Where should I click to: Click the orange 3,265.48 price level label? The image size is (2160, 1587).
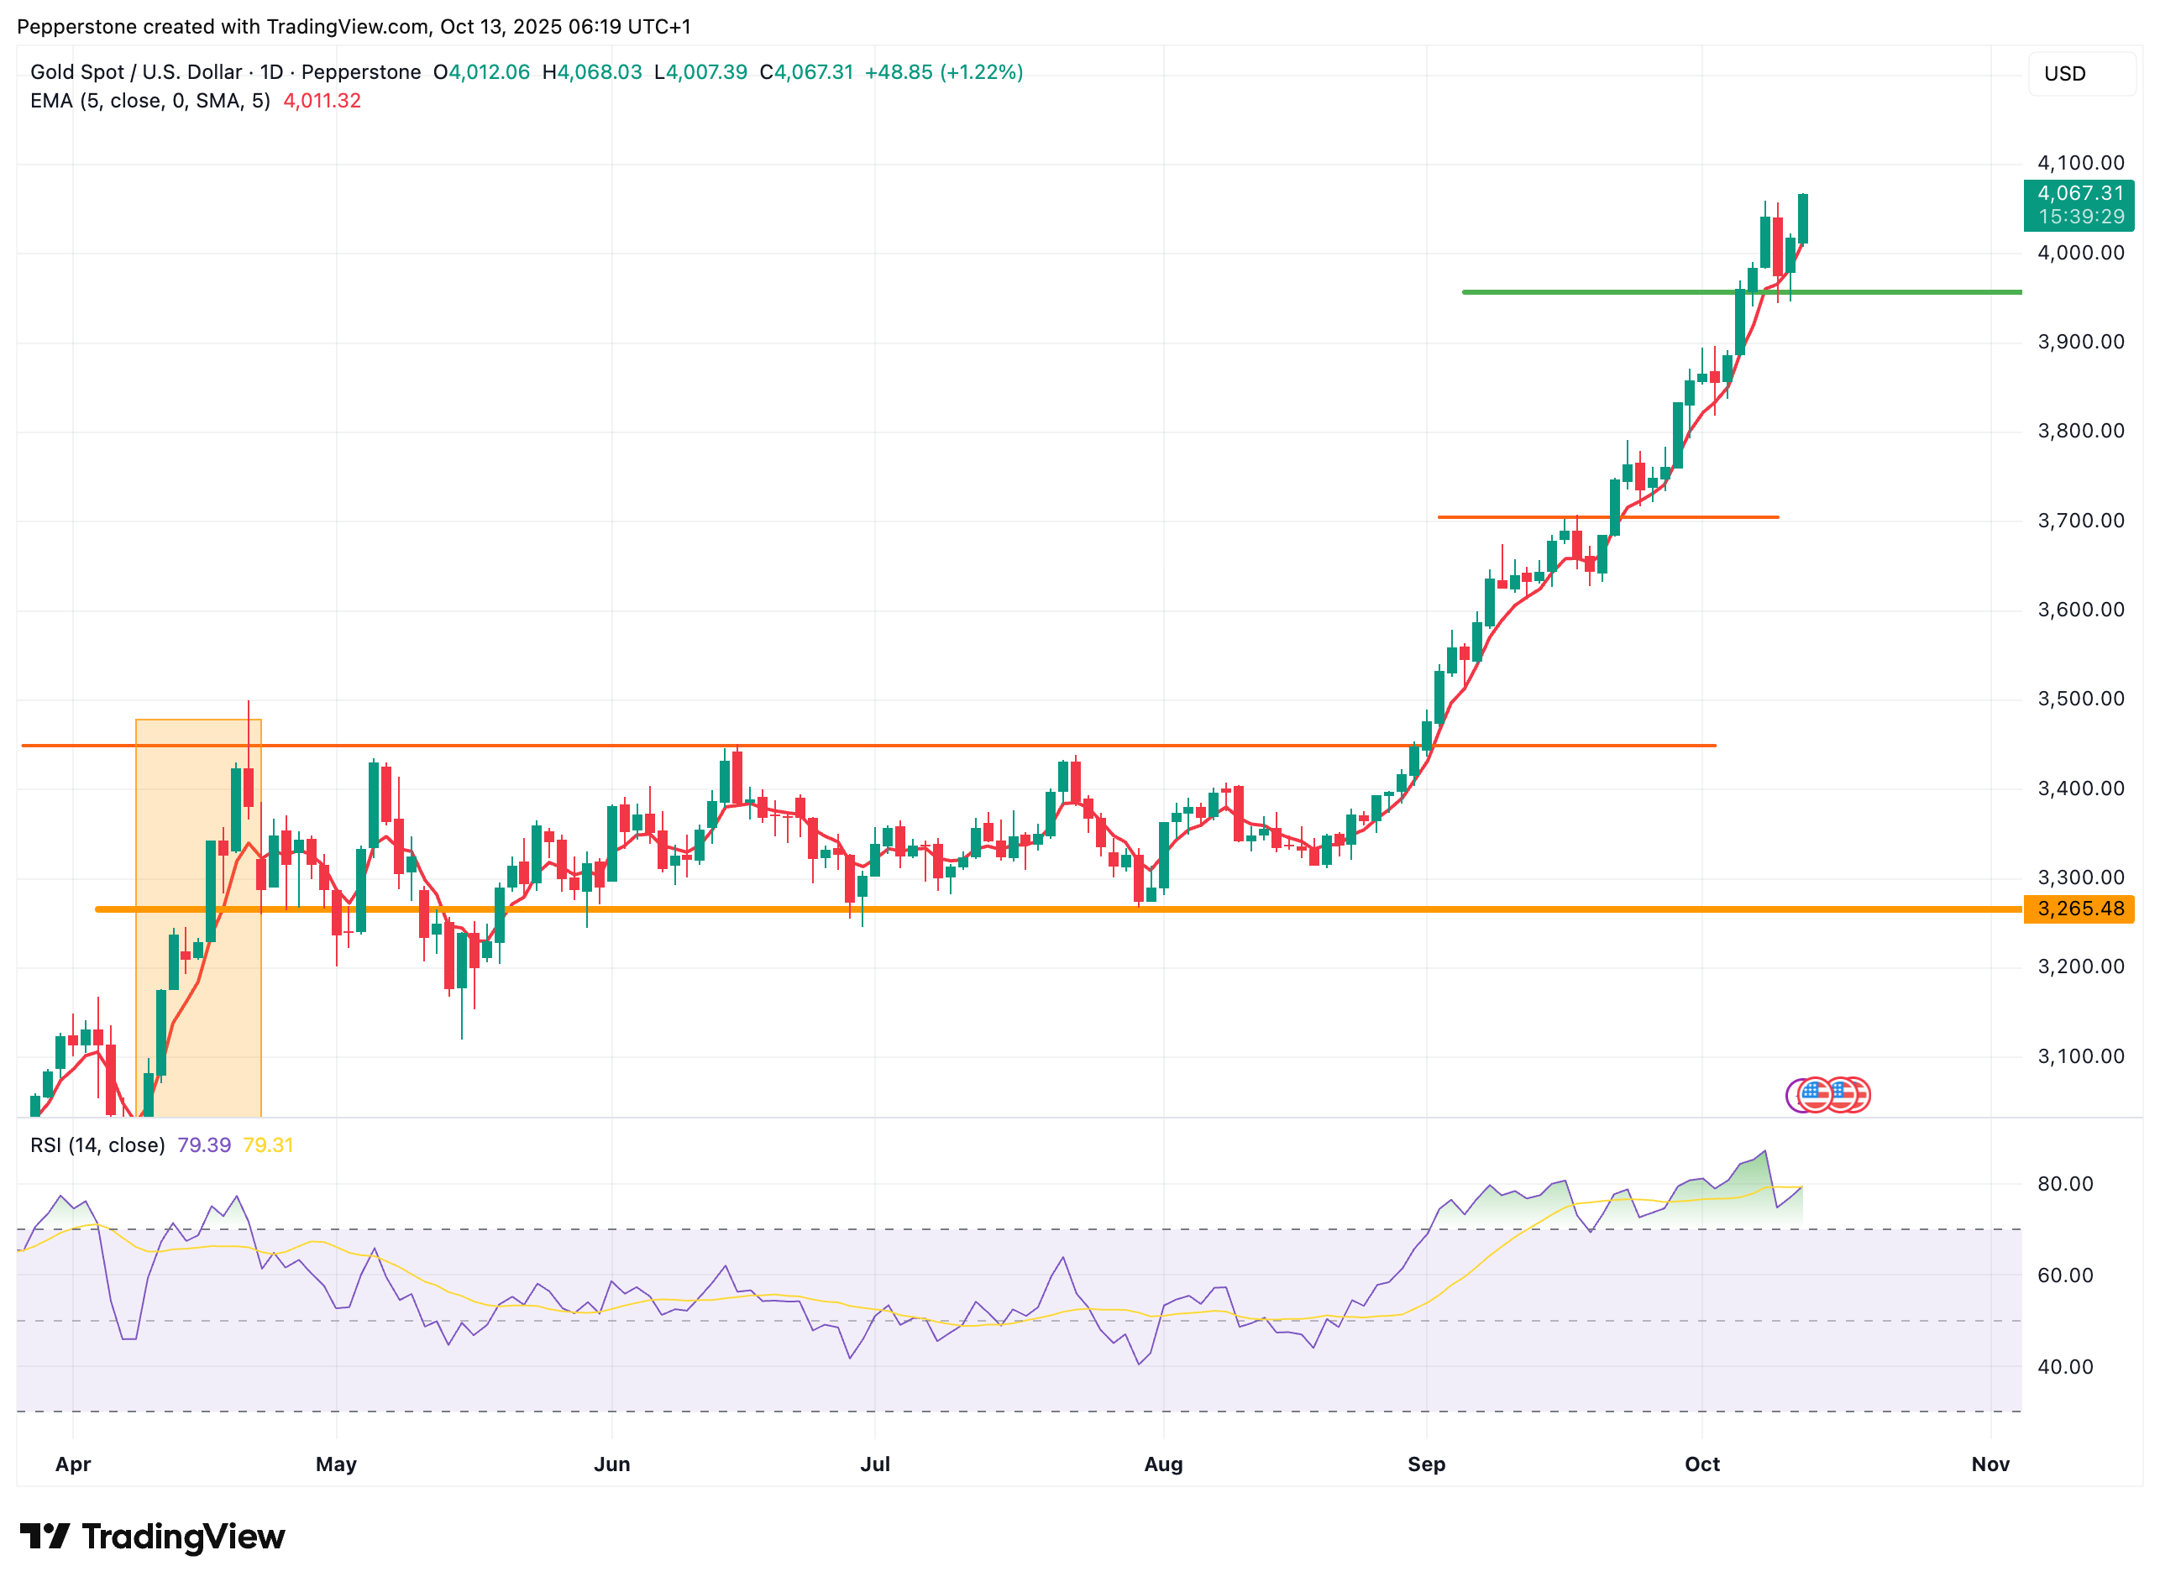[x=2079, y=909]
